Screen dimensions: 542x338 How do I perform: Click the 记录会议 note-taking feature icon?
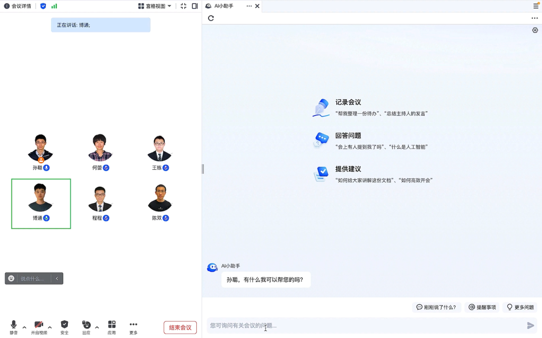point(321,106)
